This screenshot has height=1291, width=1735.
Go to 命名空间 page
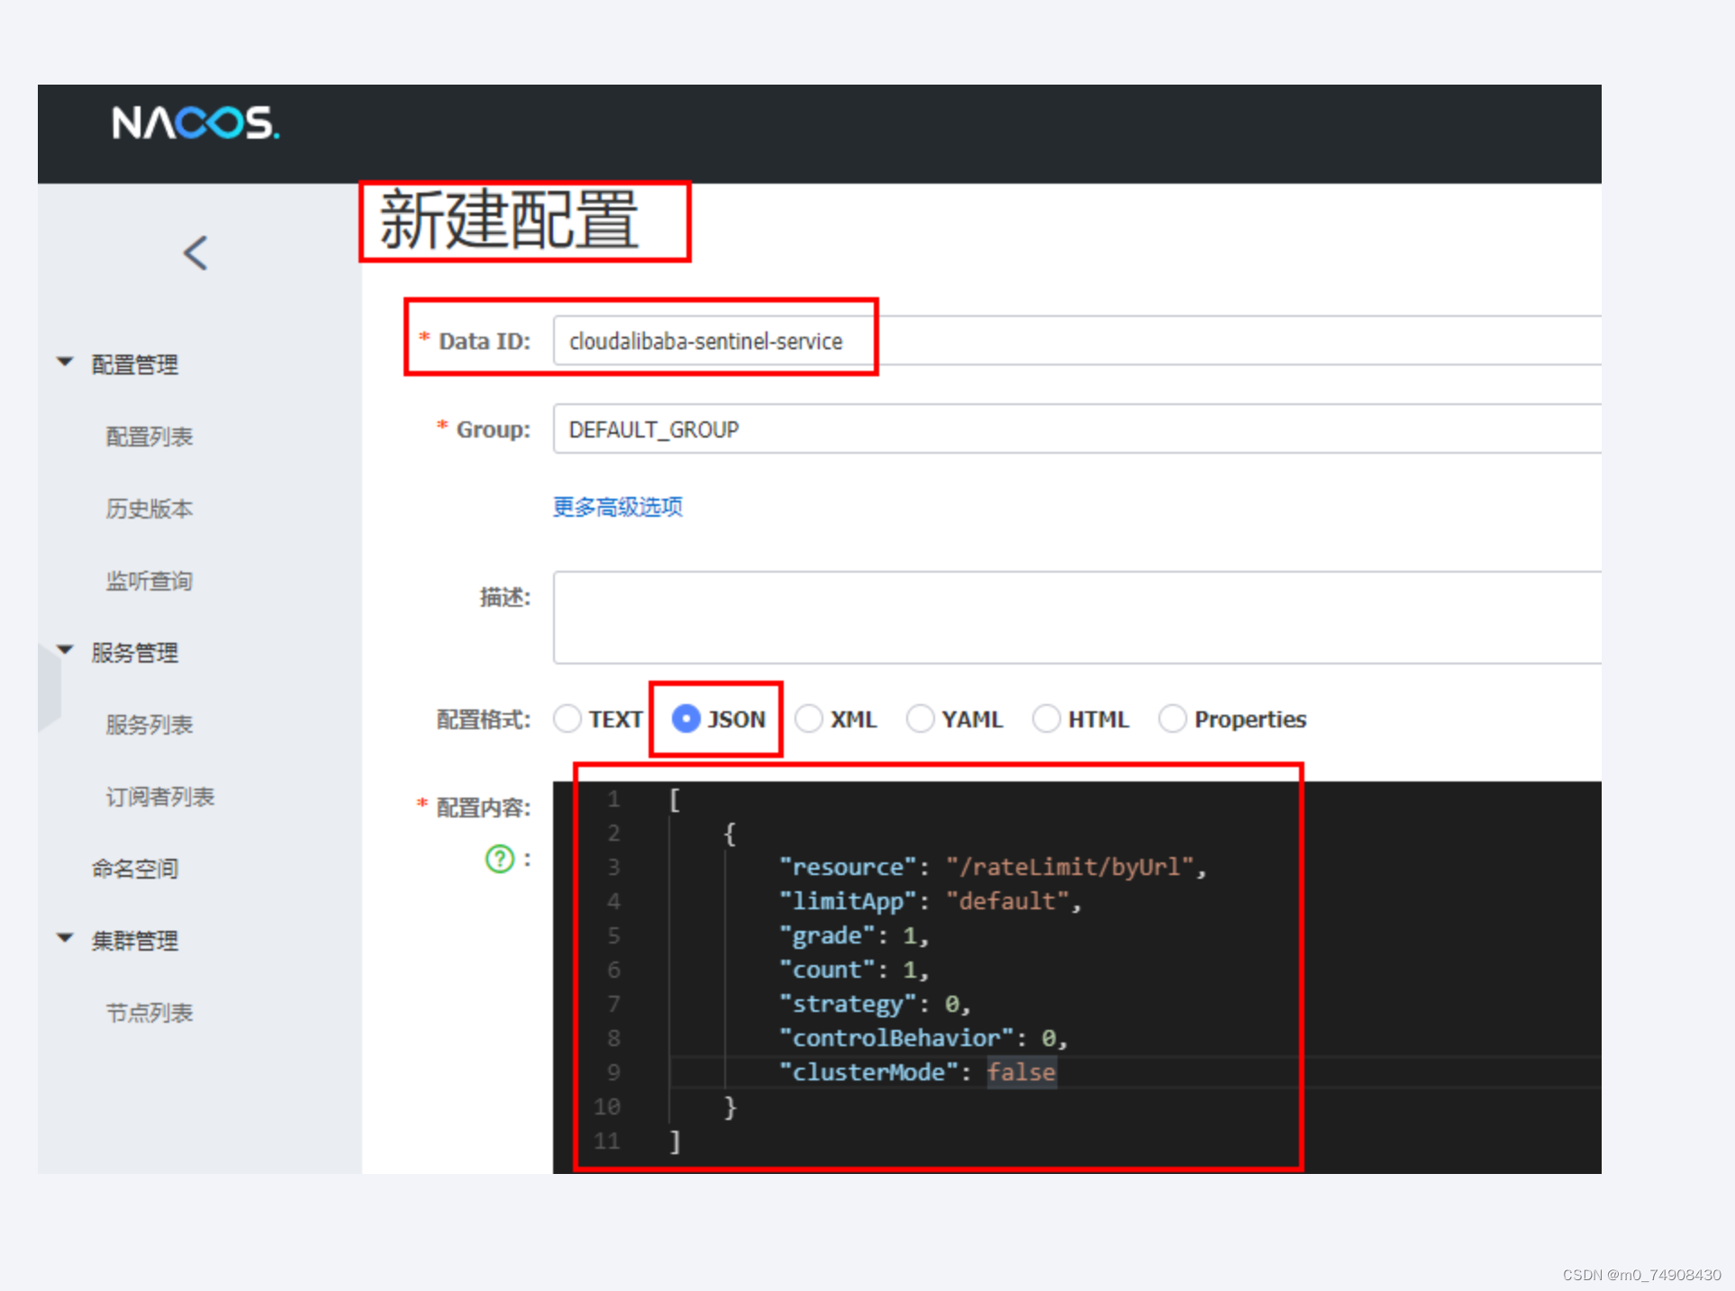click(x=135, y=869)
